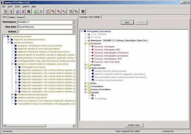Expand Diagnostic procedure (procedure) node

pyautogui.click(x=8, y=39)
